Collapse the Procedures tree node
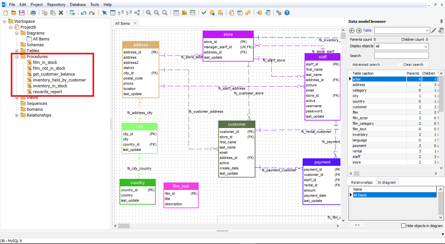Image resolution: width=445 pixels, height=244 pixels. 17,57
